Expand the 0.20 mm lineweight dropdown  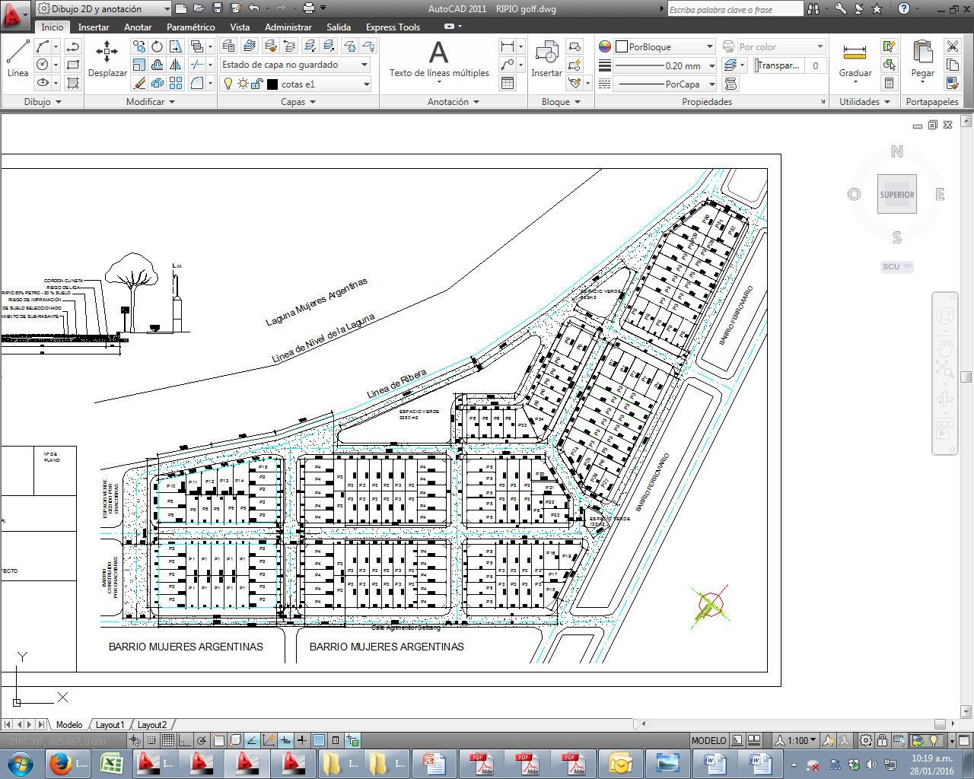(x=711, y=65)
